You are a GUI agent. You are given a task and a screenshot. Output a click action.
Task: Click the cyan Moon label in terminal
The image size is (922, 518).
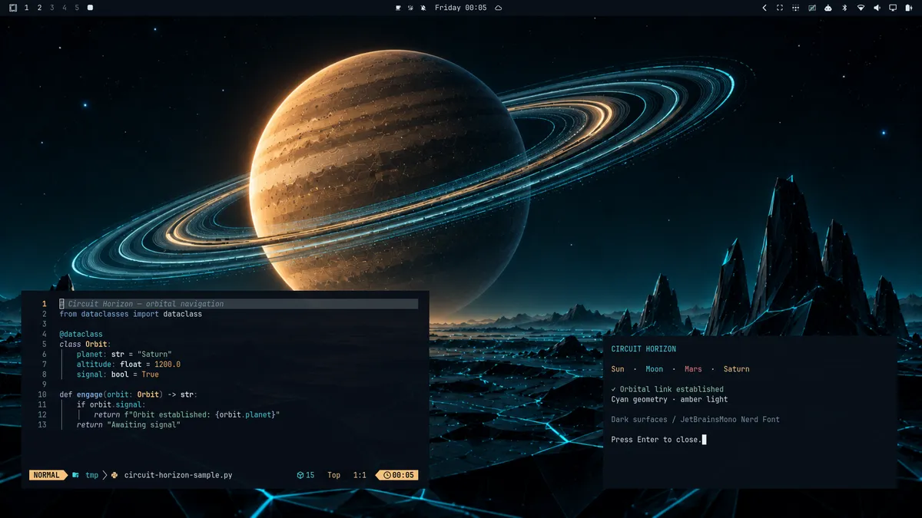tap(655, 369)
